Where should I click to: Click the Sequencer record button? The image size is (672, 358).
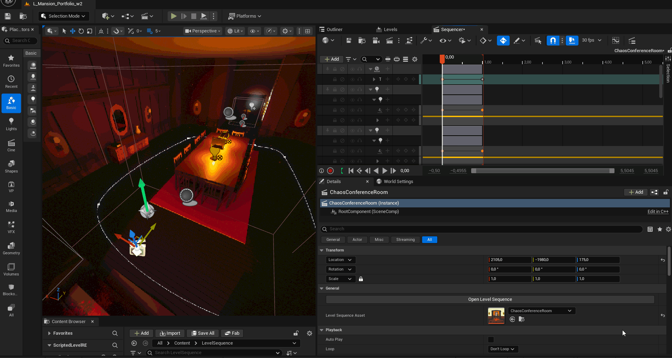point(330,171)
